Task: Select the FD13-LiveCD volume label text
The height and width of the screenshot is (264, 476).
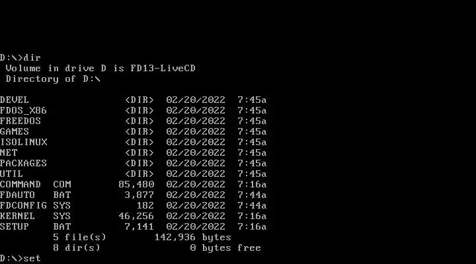Action: 163,68
